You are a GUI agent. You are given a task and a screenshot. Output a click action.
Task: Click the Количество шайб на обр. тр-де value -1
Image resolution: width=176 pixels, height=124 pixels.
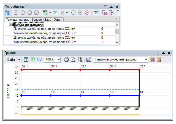coord(107,42)
